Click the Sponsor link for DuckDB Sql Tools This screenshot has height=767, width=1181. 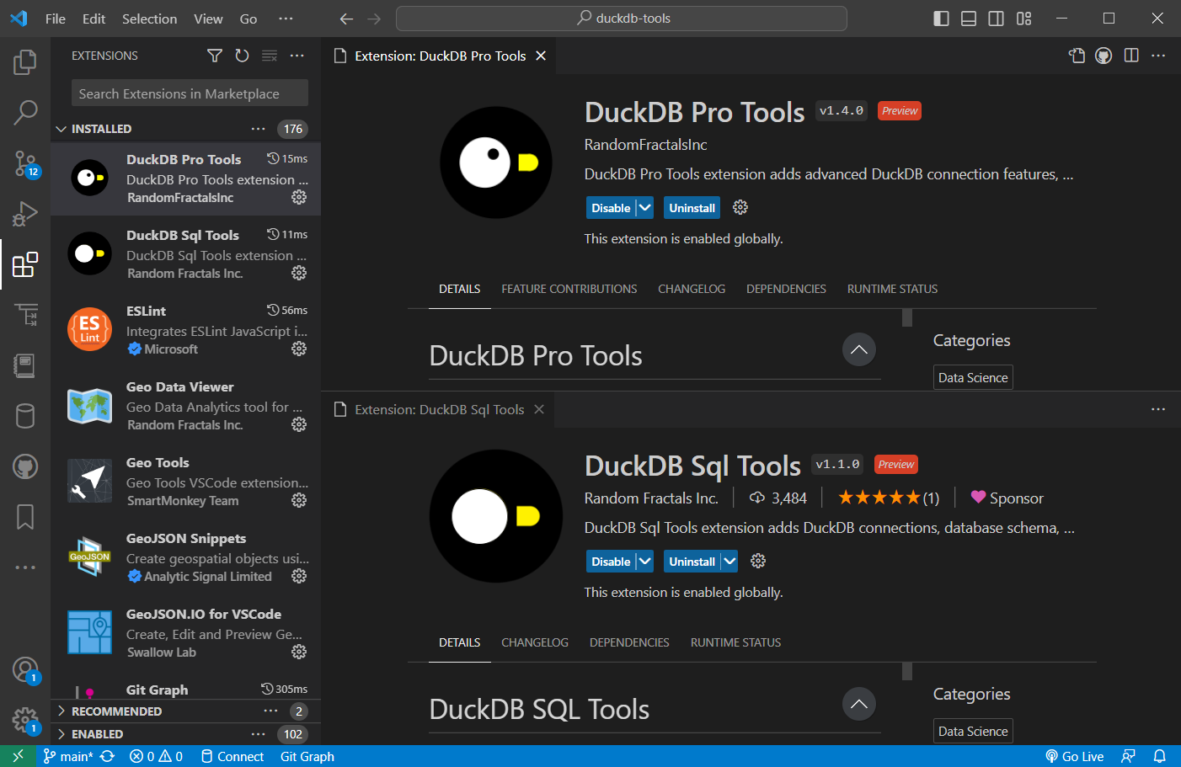click(x=1007, y=498)
